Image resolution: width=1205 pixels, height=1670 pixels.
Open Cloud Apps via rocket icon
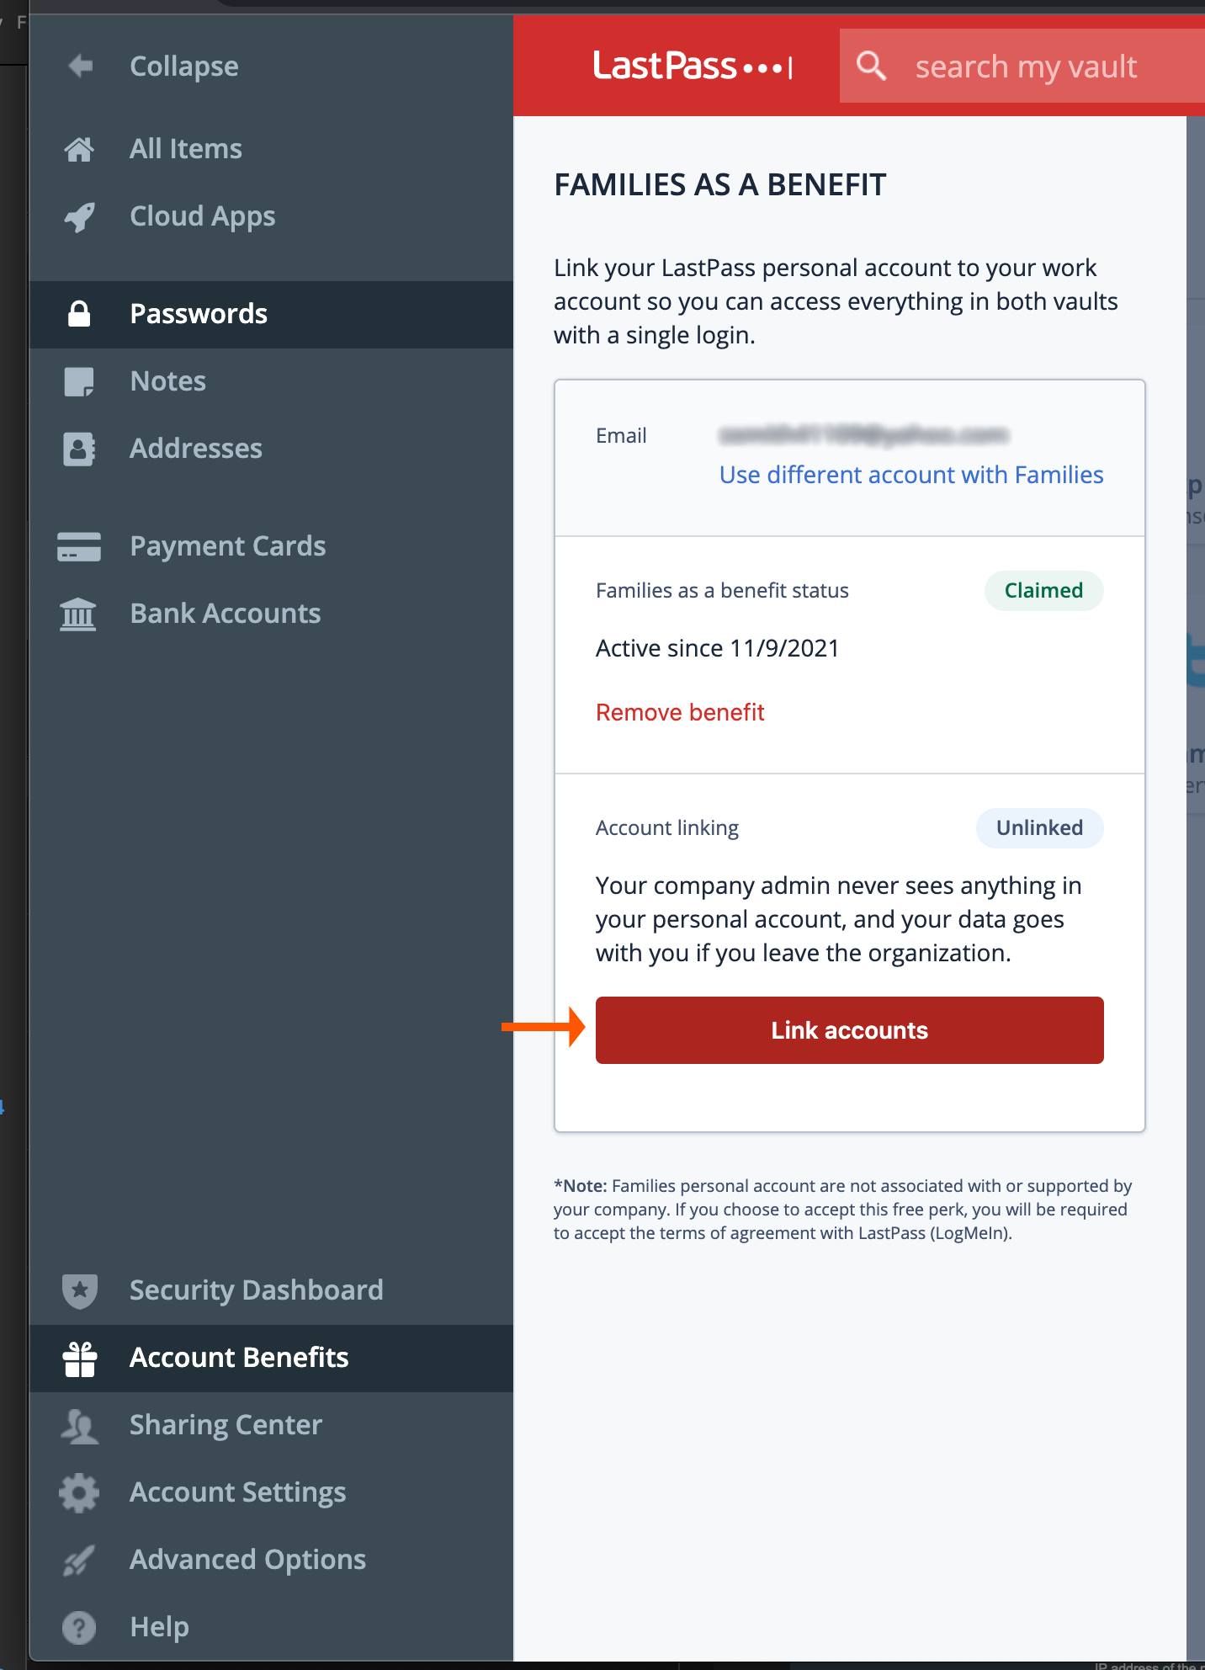click(x=80, y=216)
